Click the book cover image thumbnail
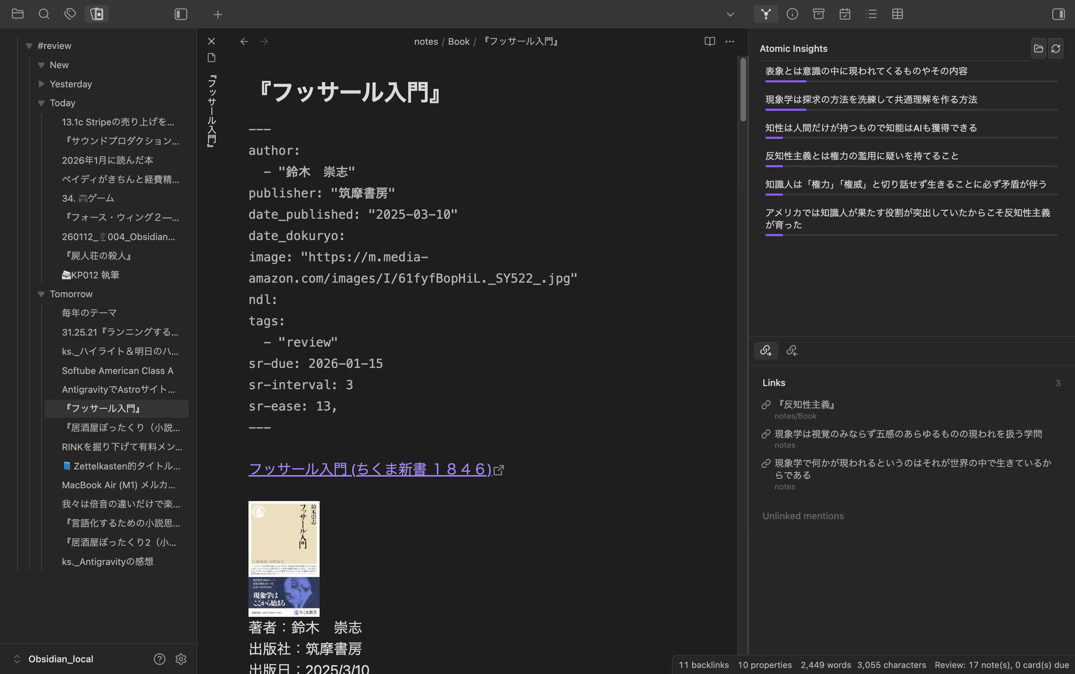Screen dimensions: 1075x674 tap(284, 559)
